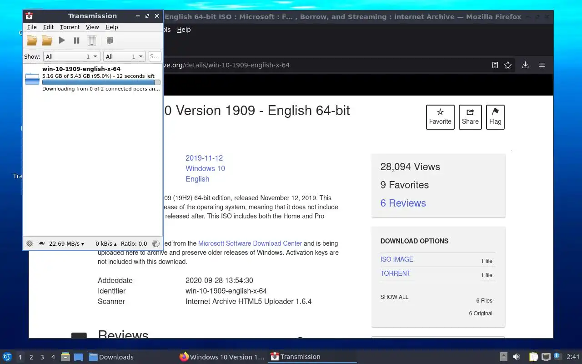Click the 0 kB/s upload speed
This screenshot has width=582, height=364.
point(106,243)
